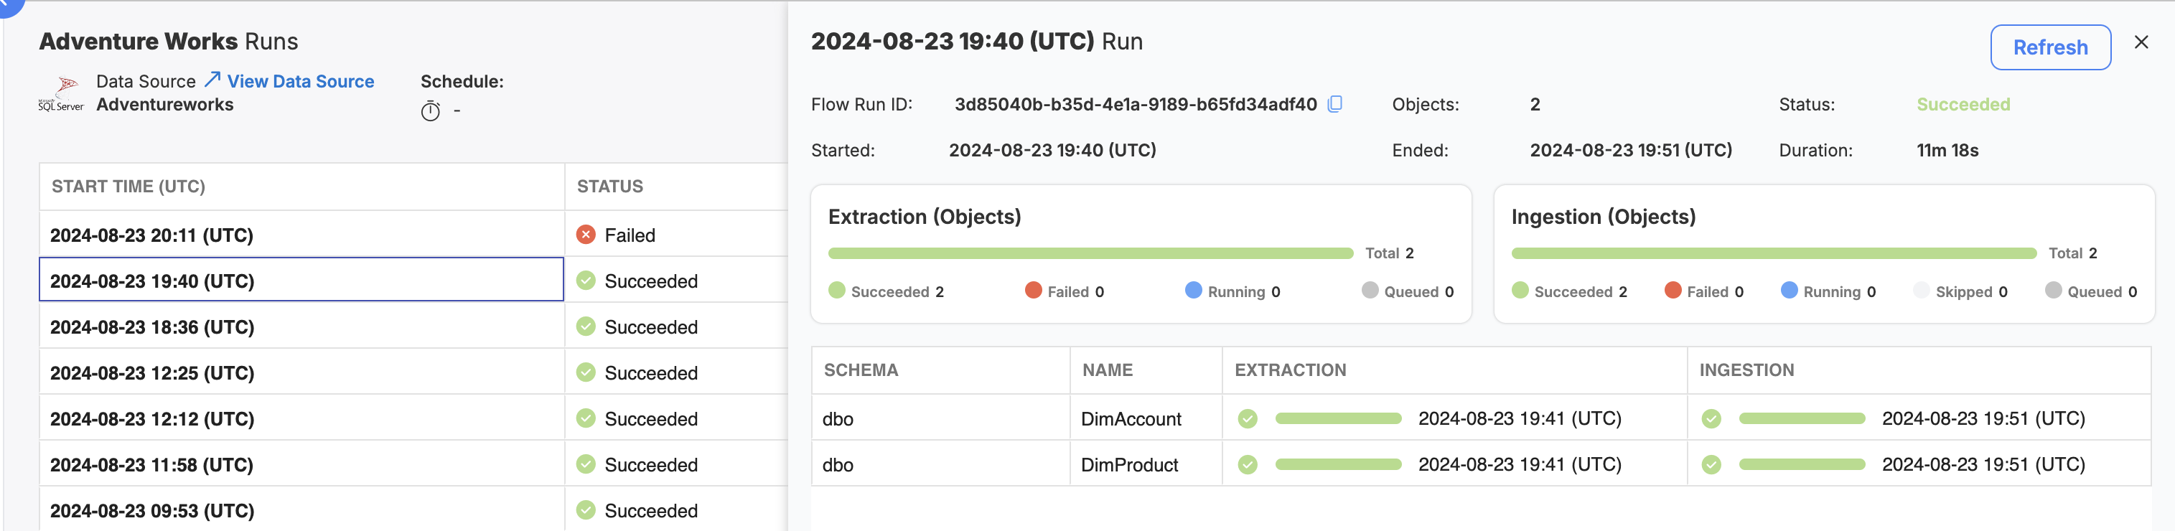Click the gray Queued dot in Extraction legend

click(1370, 291)
